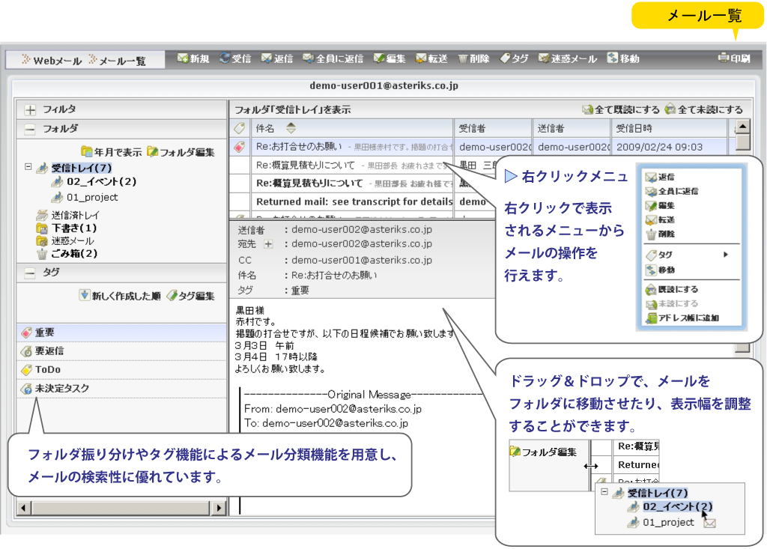Click the mail list scroll up arrow
Screen dimensions: 767x549
pyautogui.click(x=742, y=127)
